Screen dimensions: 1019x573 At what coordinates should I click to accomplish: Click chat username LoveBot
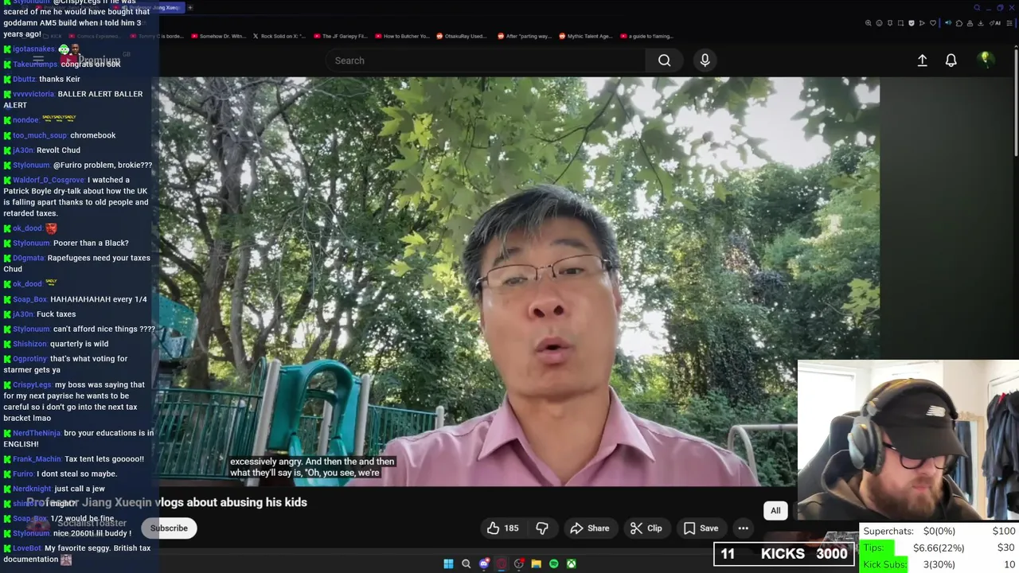tap(27, 548)
